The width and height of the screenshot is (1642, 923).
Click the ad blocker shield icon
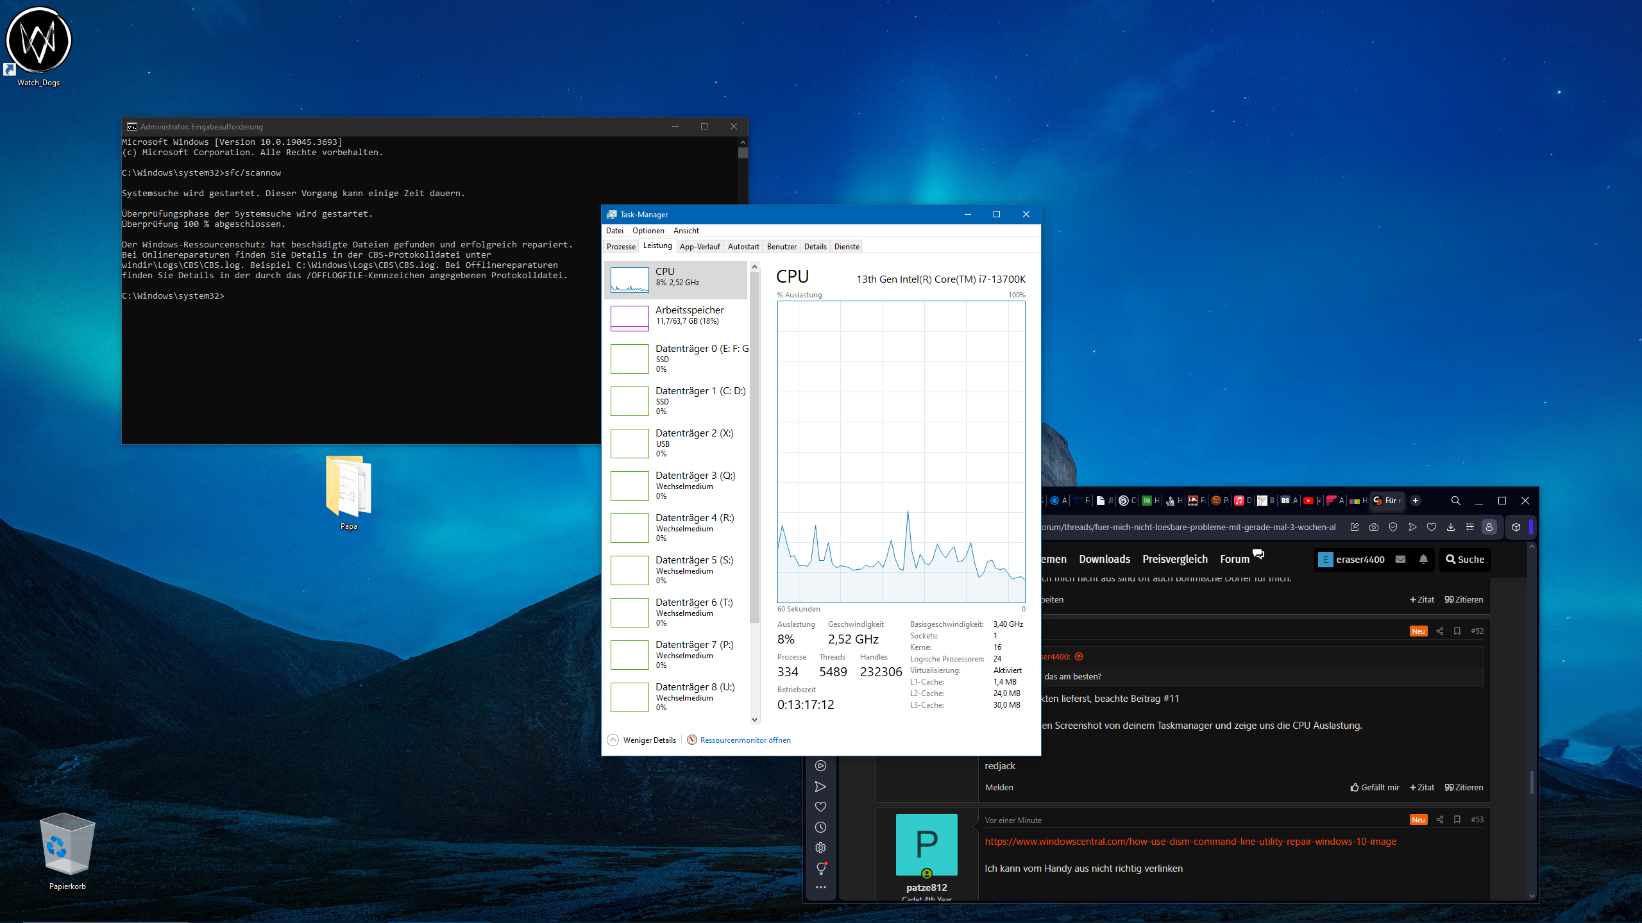click(1392, 527)
